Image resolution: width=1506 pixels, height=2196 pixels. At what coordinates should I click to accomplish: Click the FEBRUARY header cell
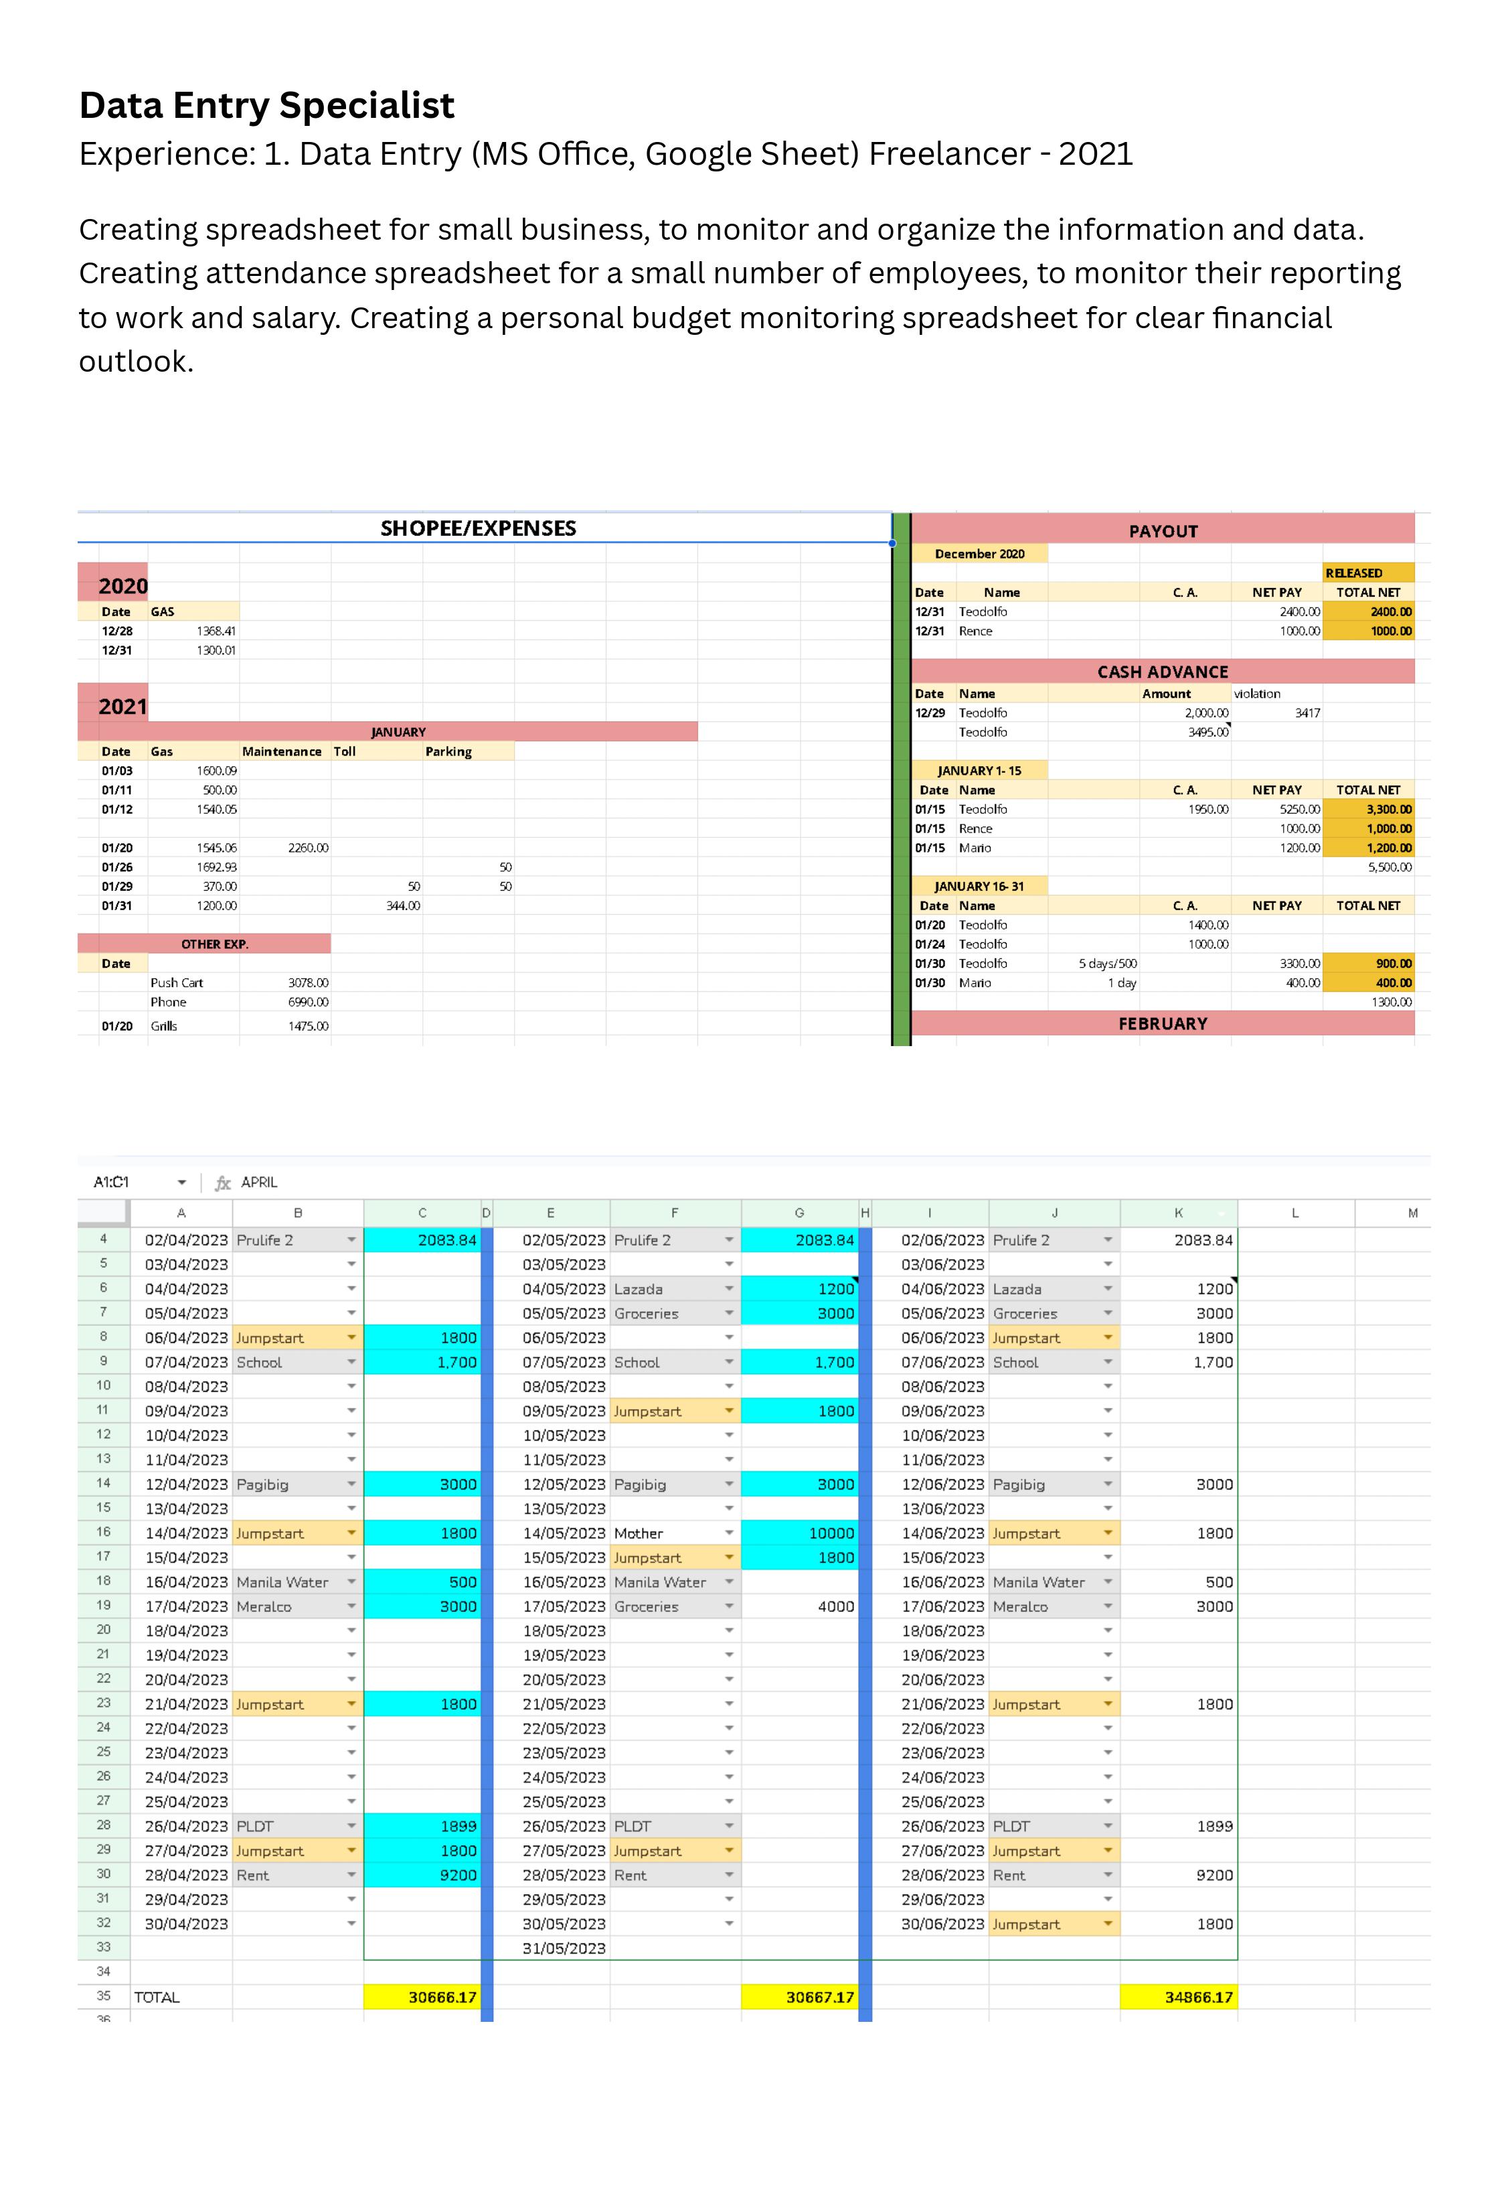tap(1163, 1023)
